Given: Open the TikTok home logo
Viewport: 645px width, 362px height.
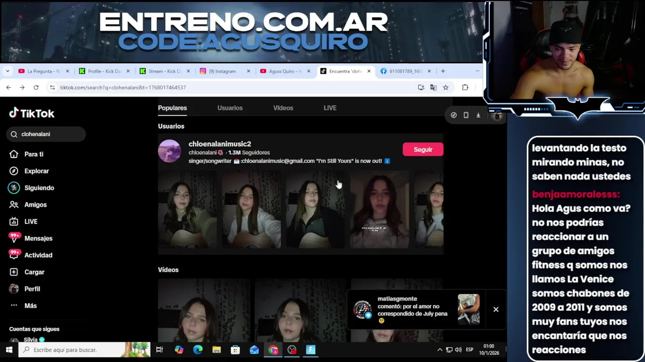Looking at the screenshot, I should 32,114.
